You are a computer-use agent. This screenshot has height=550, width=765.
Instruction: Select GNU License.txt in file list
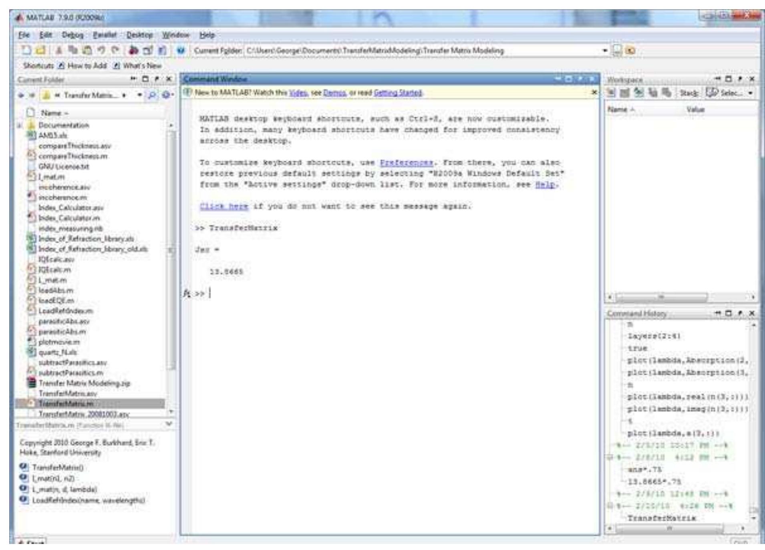click(64, 166)
